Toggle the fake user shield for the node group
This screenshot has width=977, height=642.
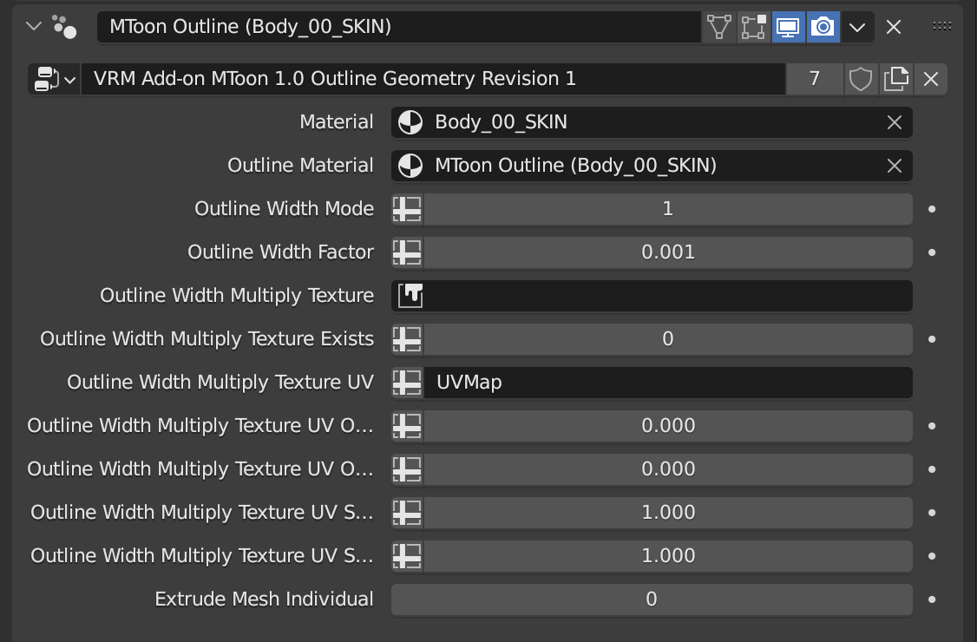861,78
